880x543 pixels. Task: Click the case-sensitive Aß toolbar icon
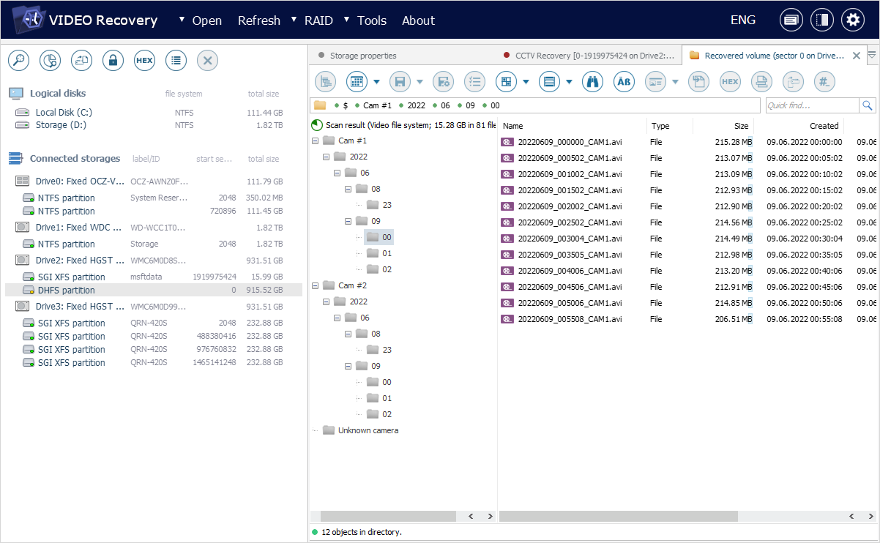(x=624, y=81)
